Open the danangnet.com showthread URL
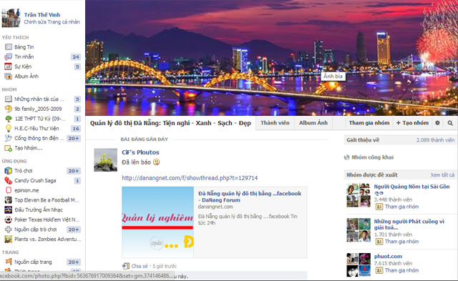The image size is (458, 281). point(190,178)
